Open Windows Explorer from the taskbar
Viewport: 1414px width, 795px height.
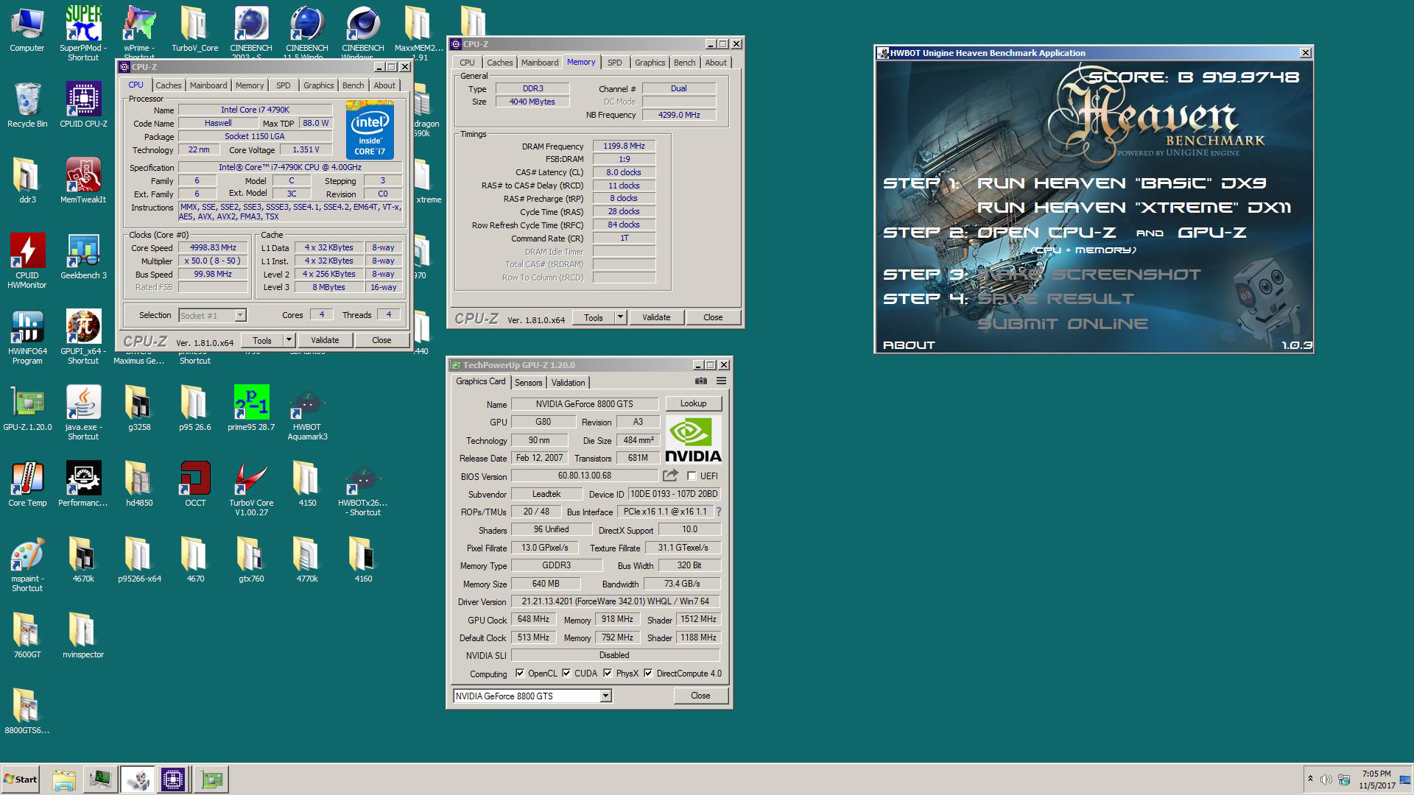[64, 780]
